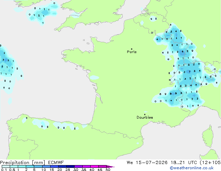The height and width of the screenshot is (171, 221).
Task: Click the Precipitation [mm] title text
Action: [23, 163]
